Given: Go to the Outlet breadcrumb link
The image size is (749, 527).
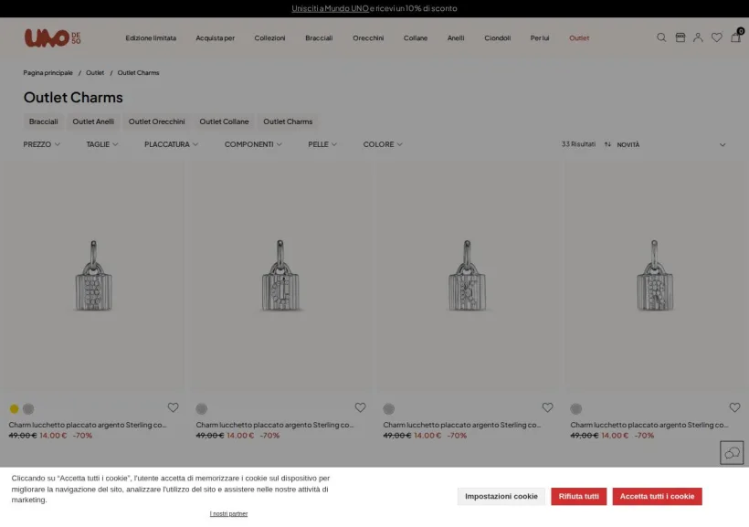Looking at the screenshot, I should (95, 73).
